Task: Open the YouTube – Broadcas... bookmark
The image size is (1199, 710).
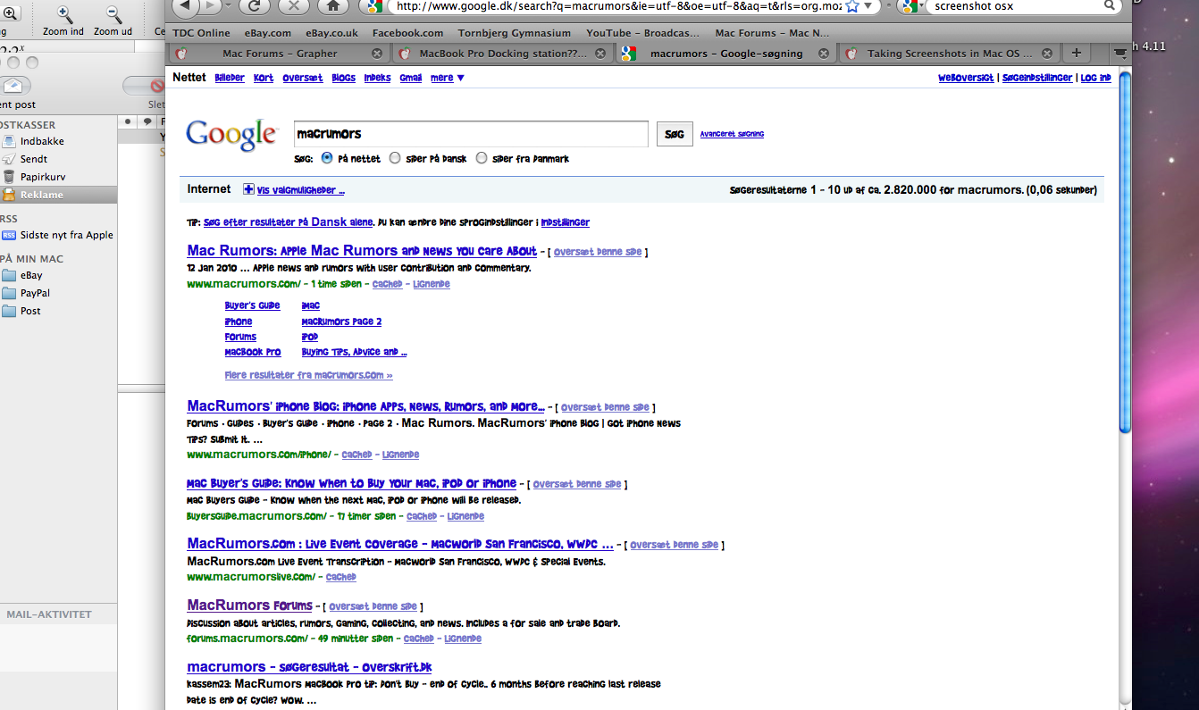Action: pyautogui.click(x=643, y=33)
